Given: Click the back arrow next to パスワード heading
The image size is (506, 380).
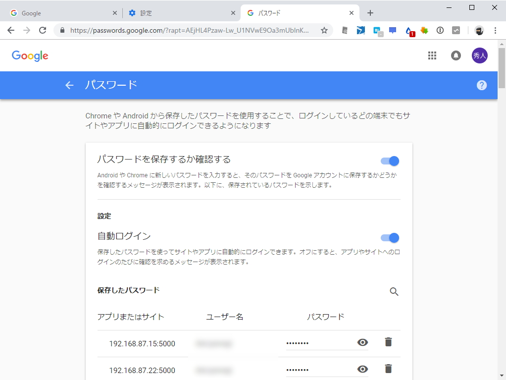Looking at the screenshot, I should [69, 85].
